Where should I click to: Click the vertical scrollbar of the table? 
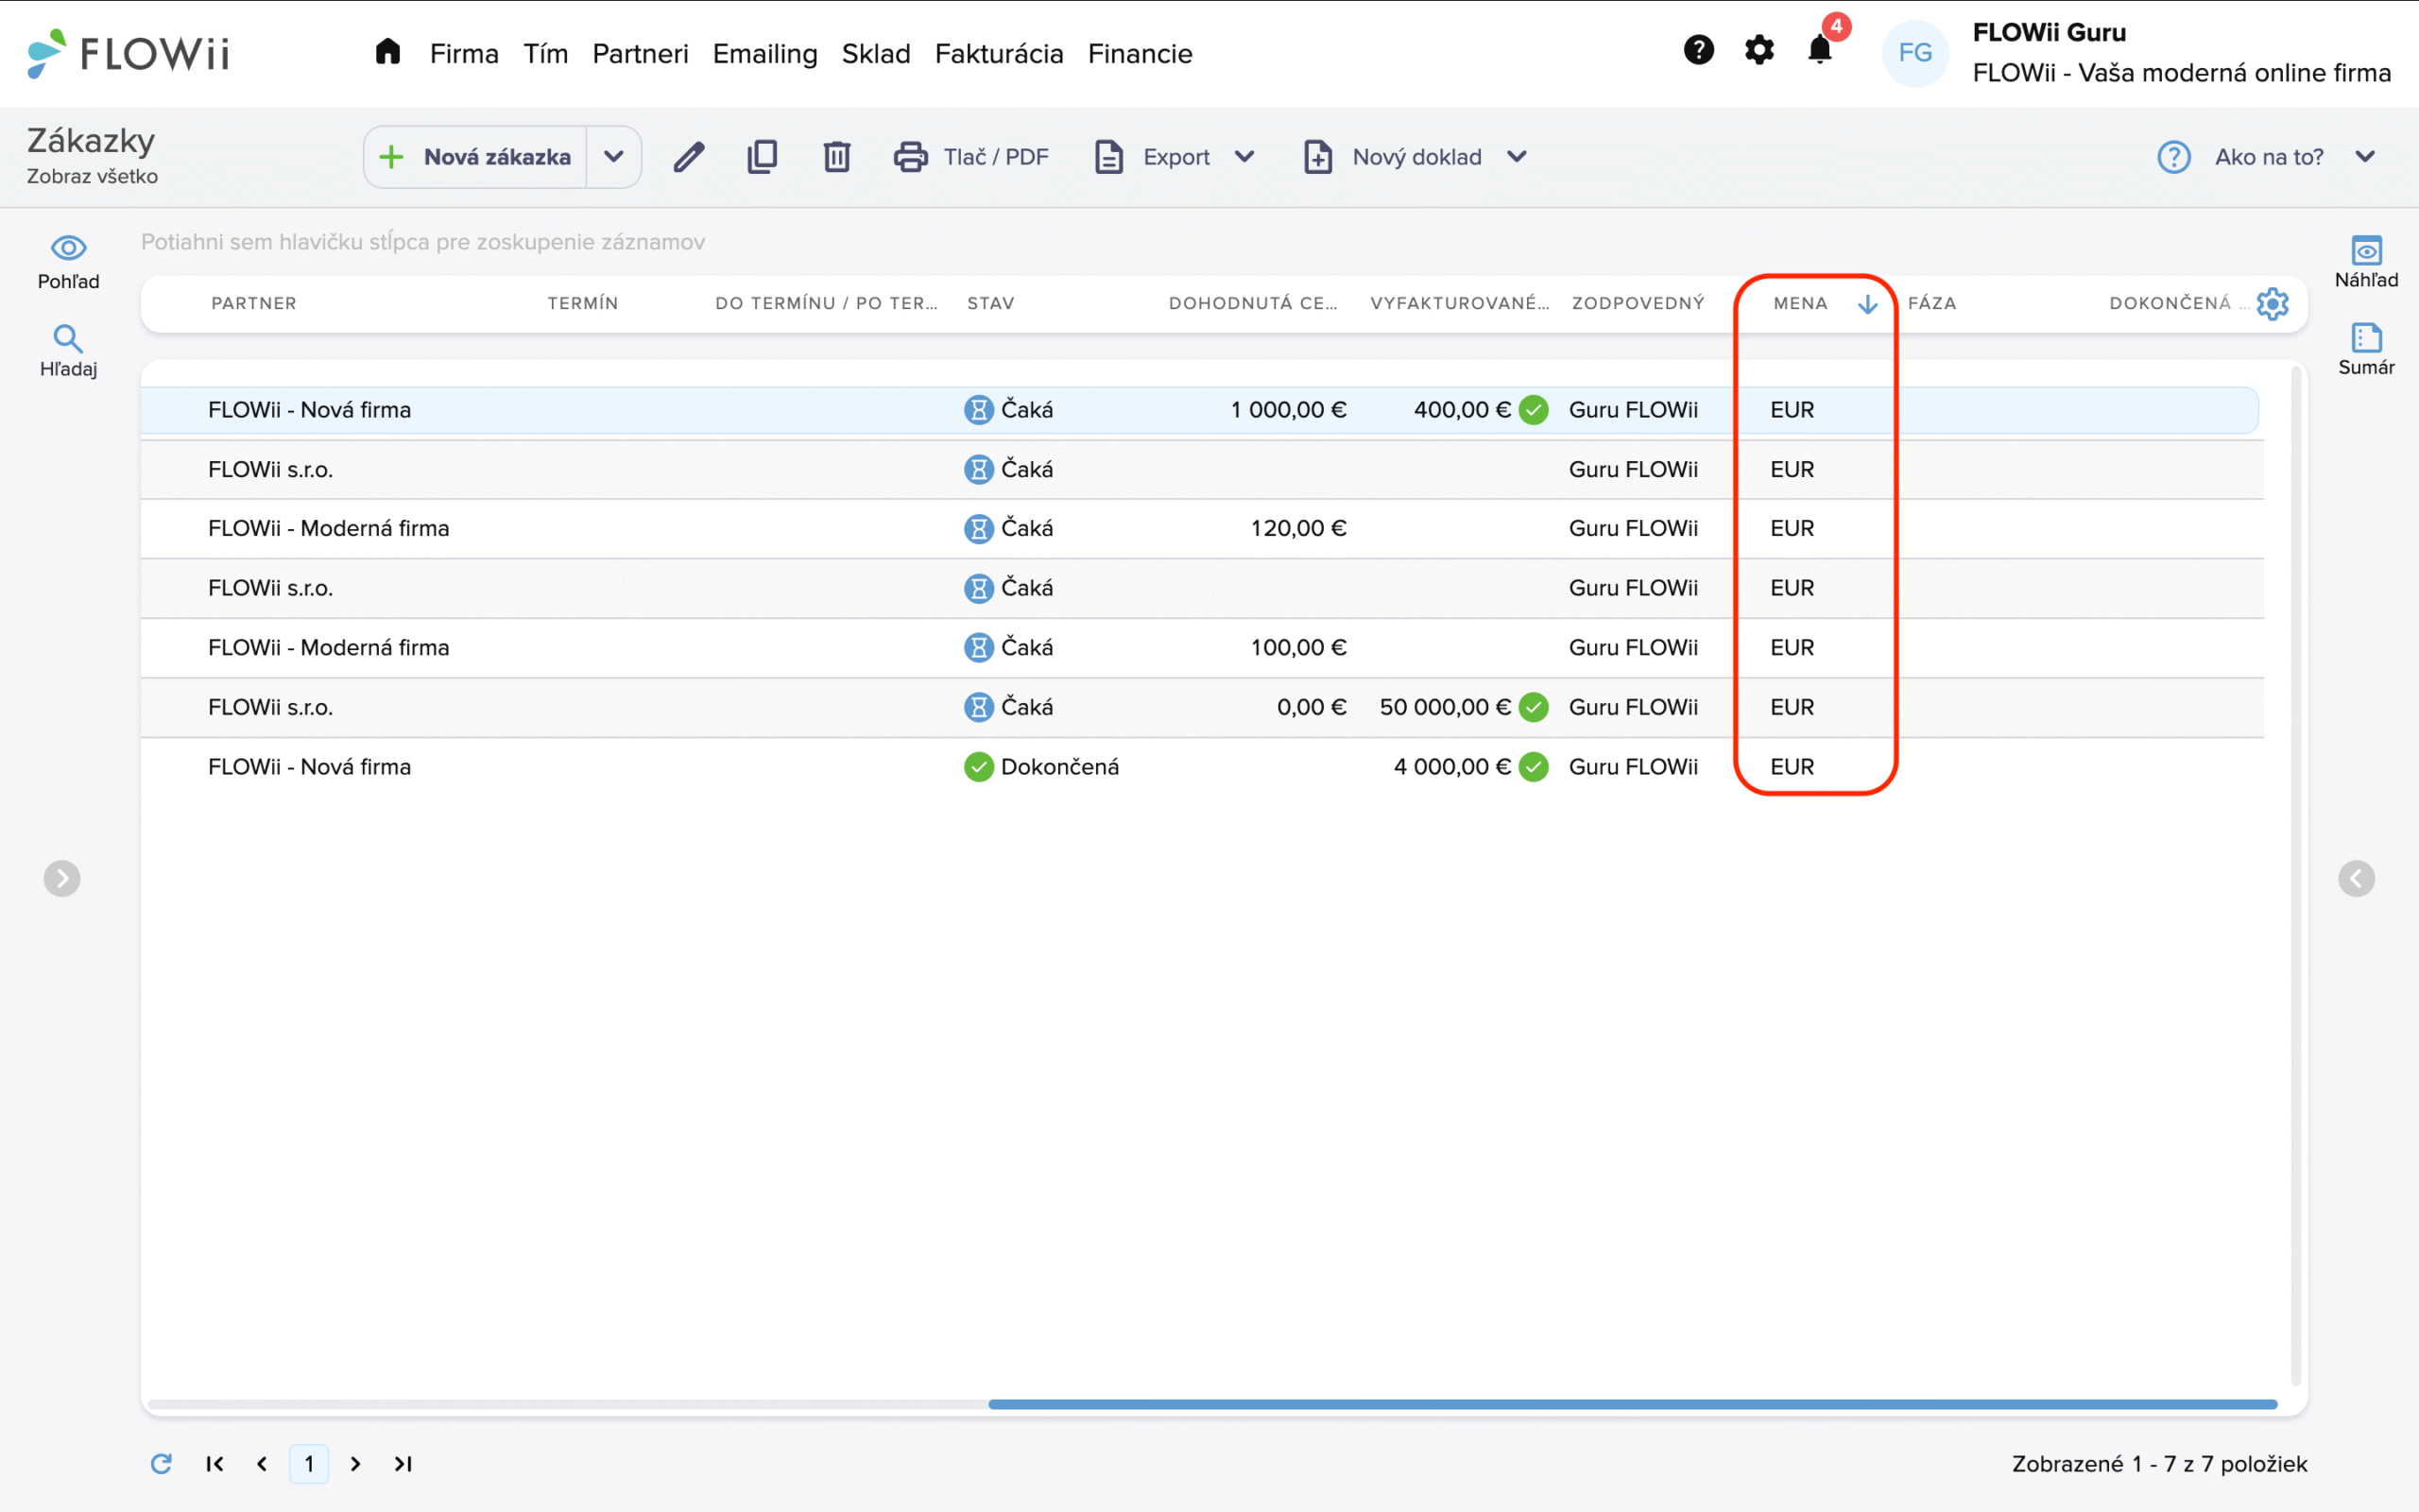click(2296, 876)
